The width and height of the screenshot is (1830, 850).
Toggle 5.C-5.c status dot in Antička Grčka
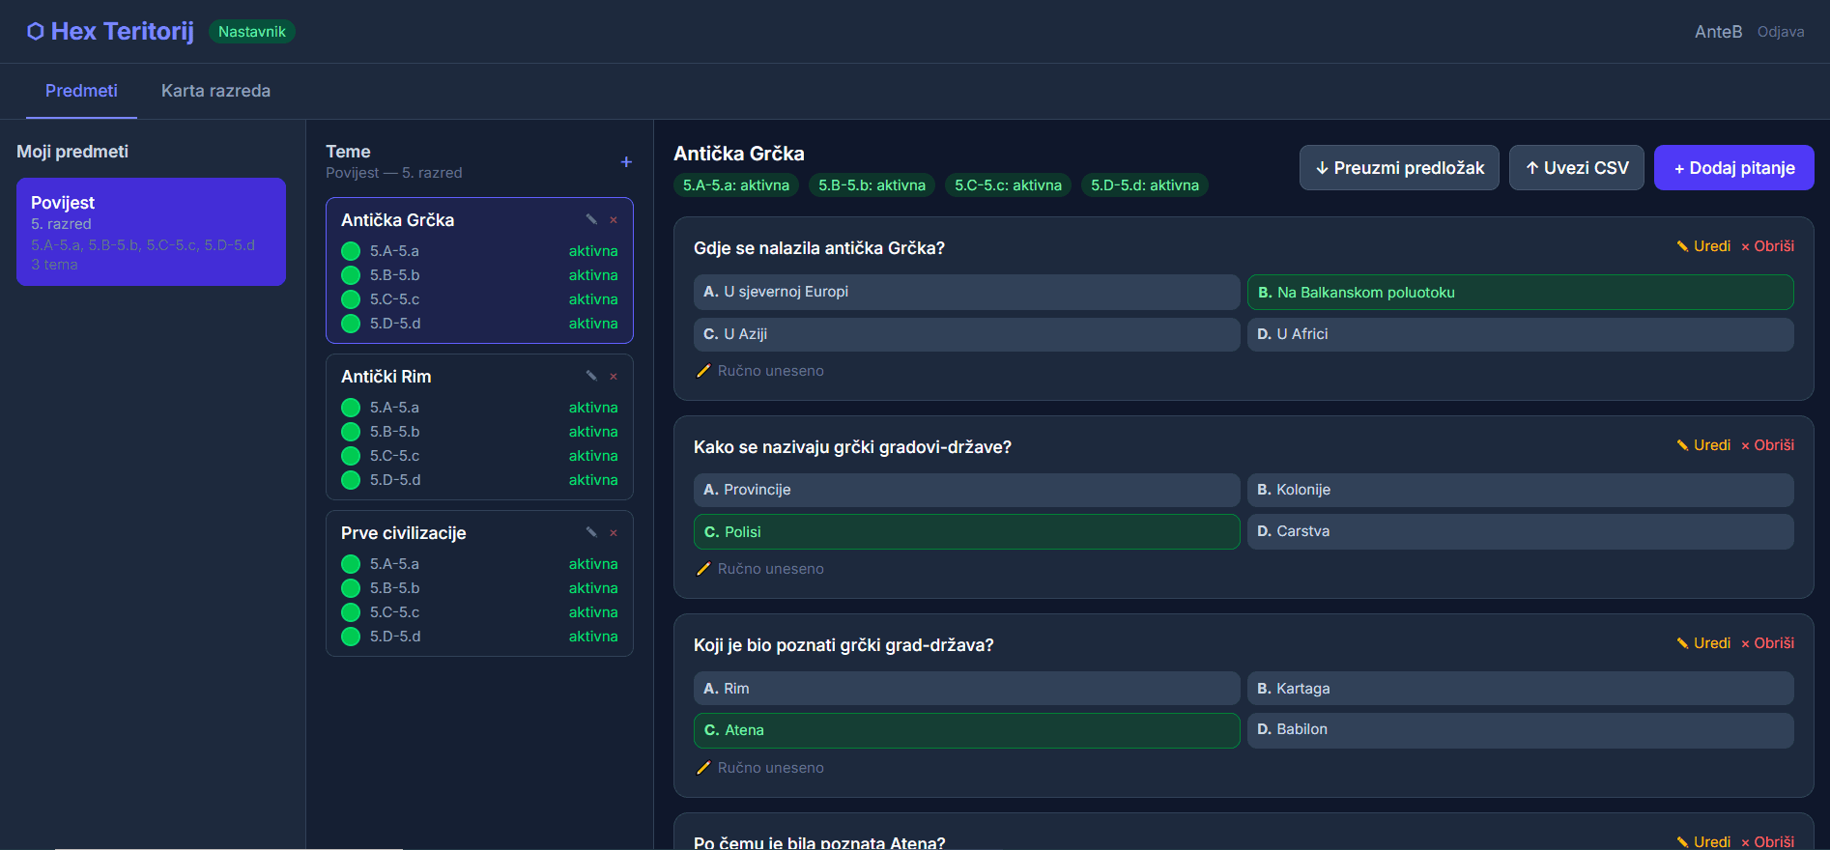[351, 299]
